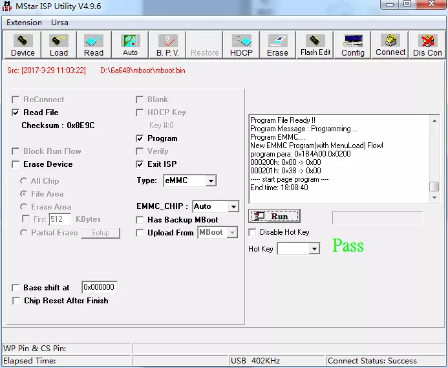The height and width of the screenshot is (368, 448).
Task: Click the B. P. V. toolbar icon
Action: point(167,45)
